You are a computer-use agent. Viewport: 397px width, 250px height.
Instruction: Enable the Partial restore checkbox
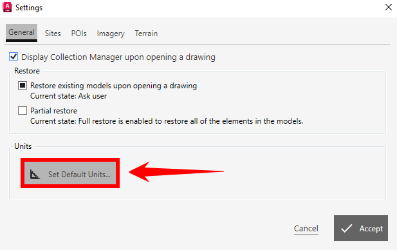coord(23,111)
